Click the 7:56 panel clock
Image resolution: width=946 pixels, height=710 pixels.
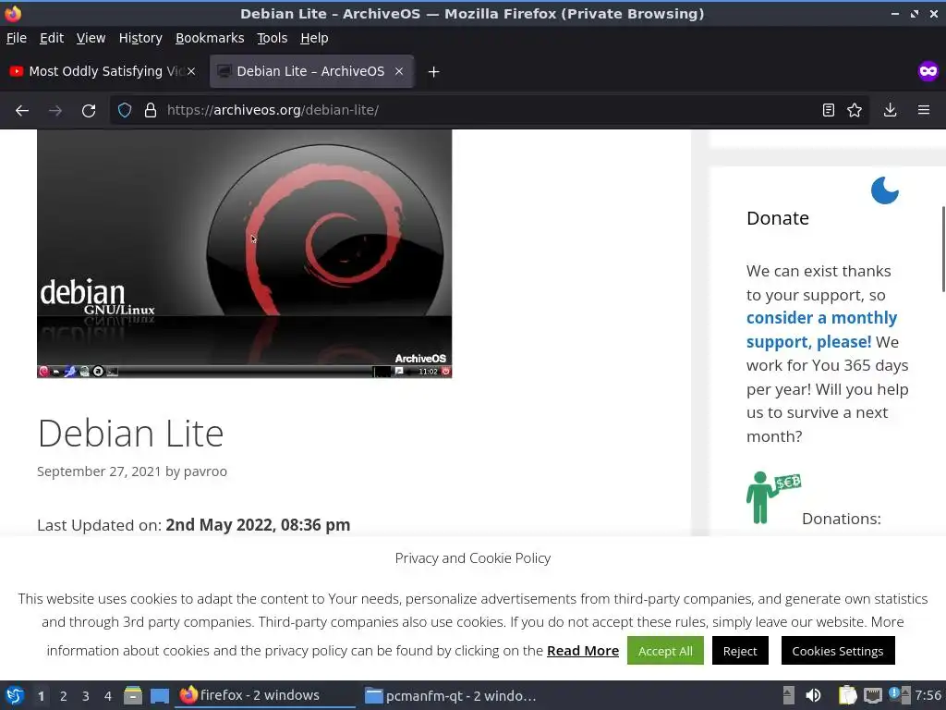pyautogui.click(x=928, y=695)
